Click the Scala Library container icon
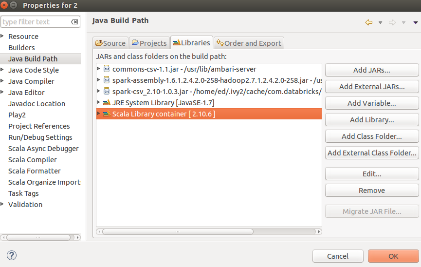Viewport: 421px width, 267px height. 107,114
